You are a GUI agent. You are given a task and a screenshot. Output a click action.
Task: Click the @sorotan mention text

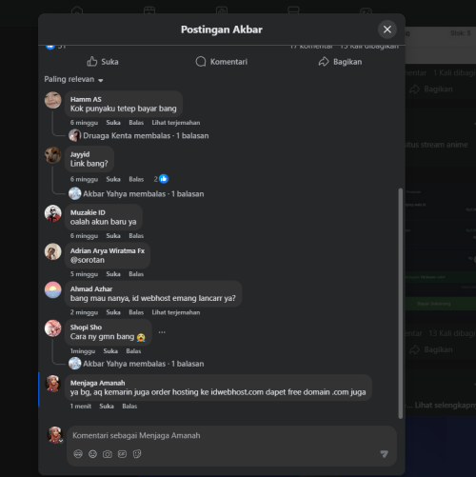[88, 260]
